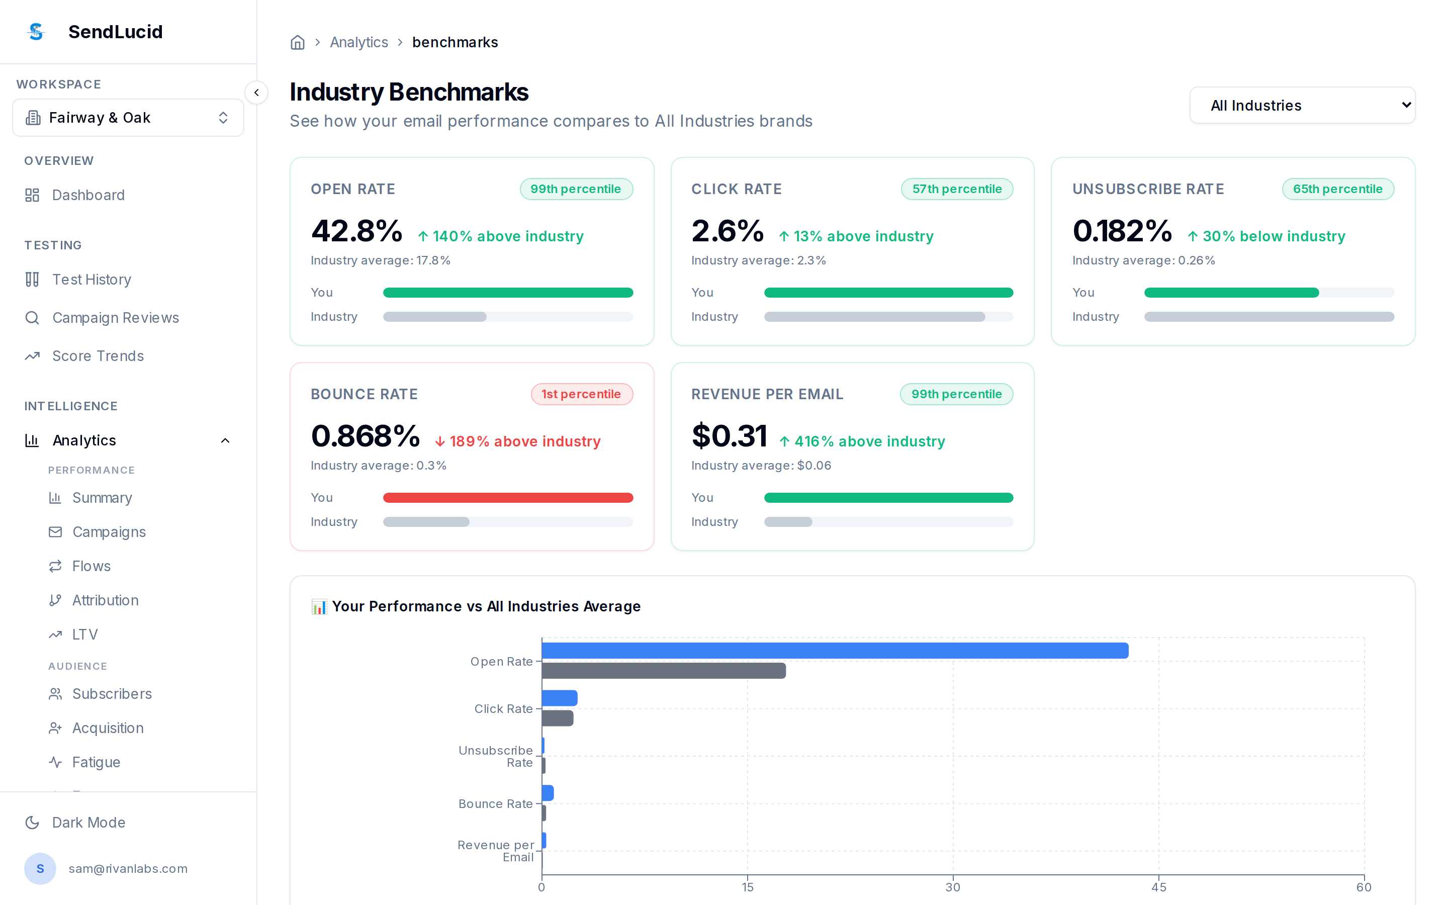
Task: Collapse the Analytics section chevron
Action: click(225, 440)
